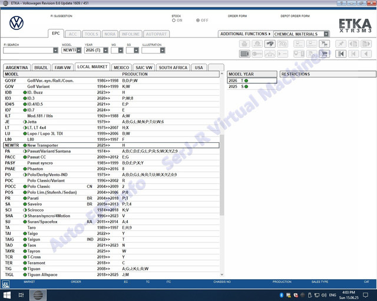Click ETKA app icon in taskbar
377x301 pixels.
(x=38, y=295)
